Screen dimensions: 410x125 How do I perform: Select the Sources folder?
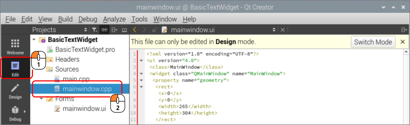pos(67,69)
